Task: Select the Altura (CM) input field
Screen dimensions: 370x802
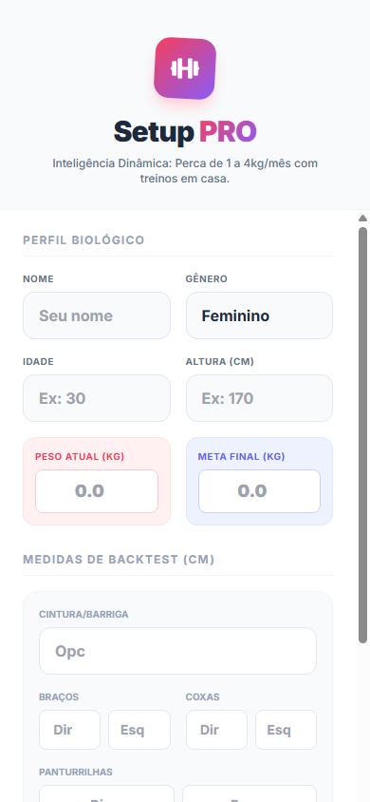Action: pyautogui.click(x=259, y=398)
